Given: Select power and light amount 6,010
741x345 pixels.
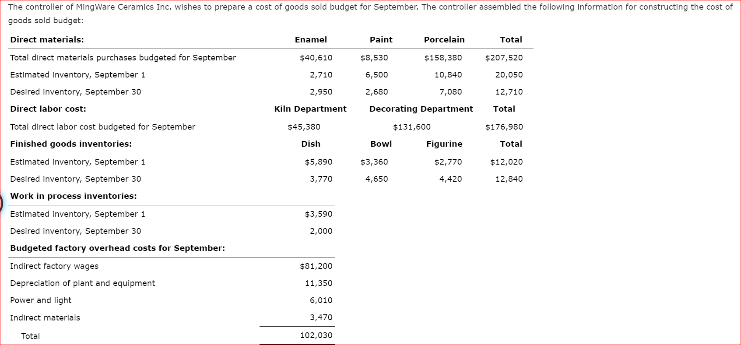Looking at the screenshot, I should [x=321, y=300].
